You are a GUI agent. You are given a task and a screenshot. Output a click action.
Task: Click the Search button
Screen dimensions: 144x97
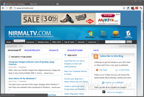click(129, 42)
